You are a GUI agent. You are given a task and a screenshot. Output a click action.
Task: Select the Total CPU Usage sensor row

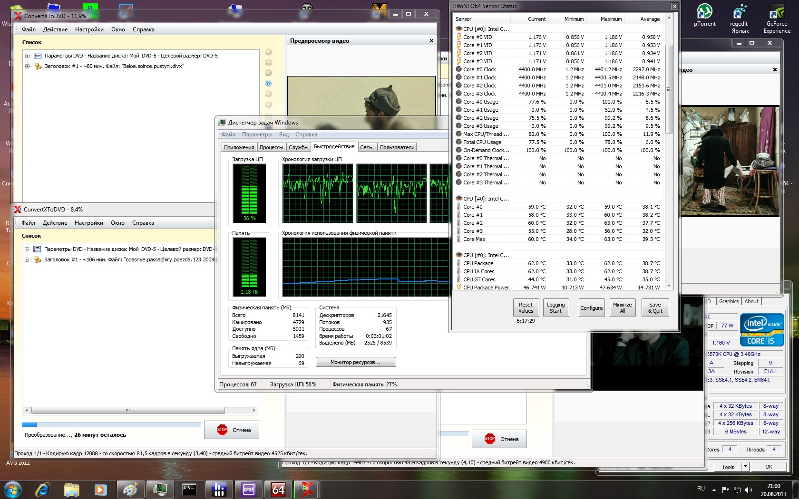[x=558, y=142]
